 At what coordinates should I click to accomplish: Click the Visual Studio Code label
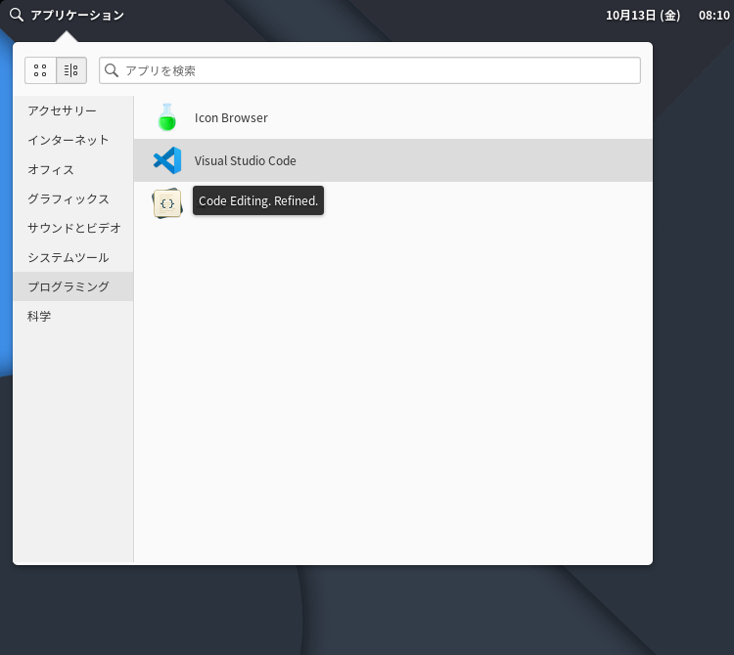245,161
